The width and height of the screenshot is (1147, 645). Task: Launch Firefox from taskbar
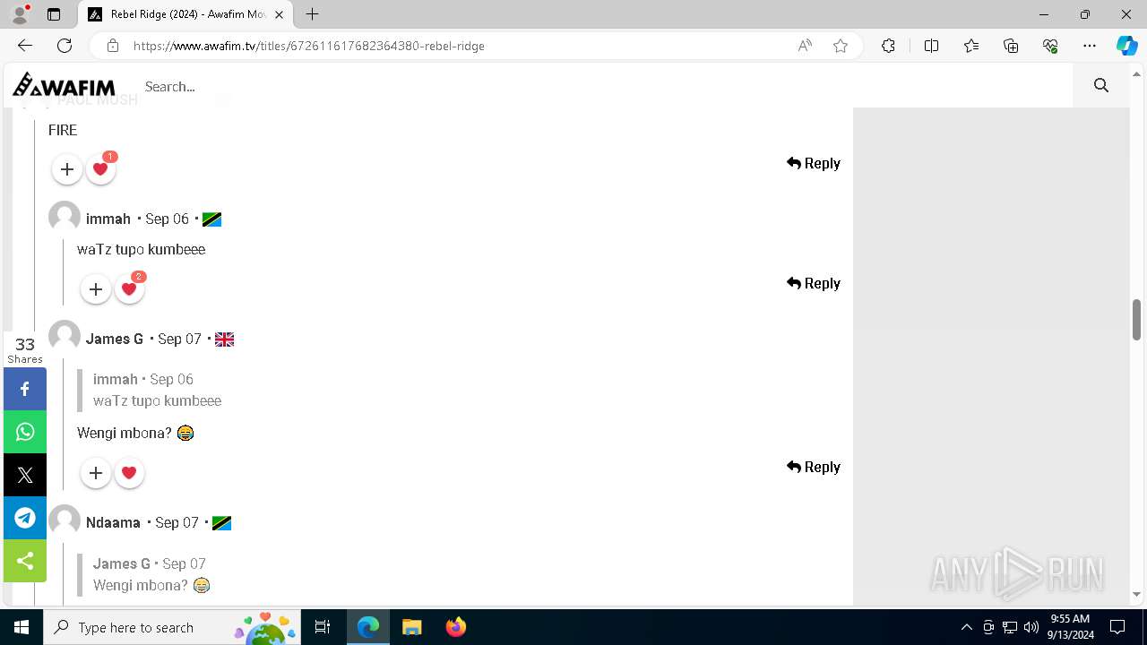pyautogui.click(x=455, y=627)
